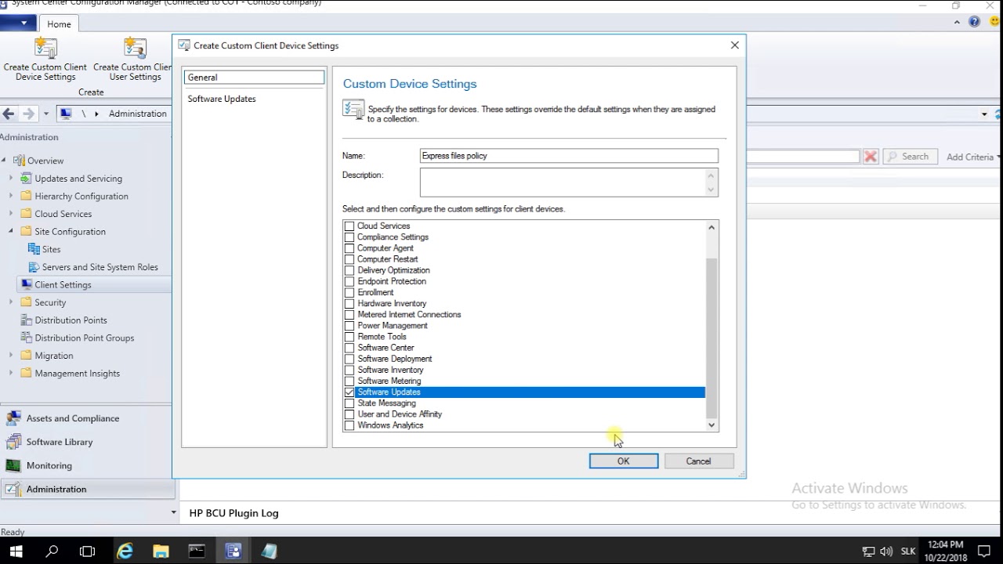Click Windows Start button
The height and width of the screenshot is (564, 1003).
[16, 551]
